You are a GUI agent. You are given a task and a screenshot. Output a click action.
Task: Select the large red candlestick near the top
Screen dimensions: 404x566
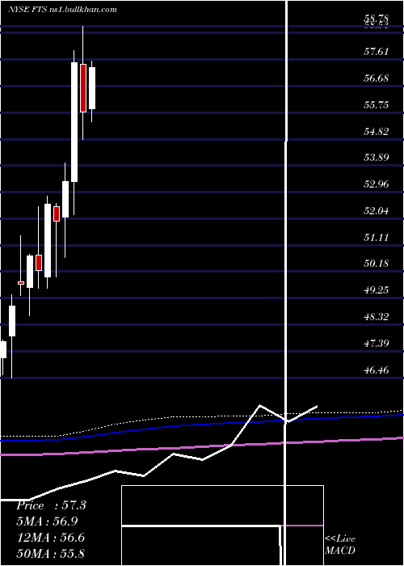coord(83,88)
